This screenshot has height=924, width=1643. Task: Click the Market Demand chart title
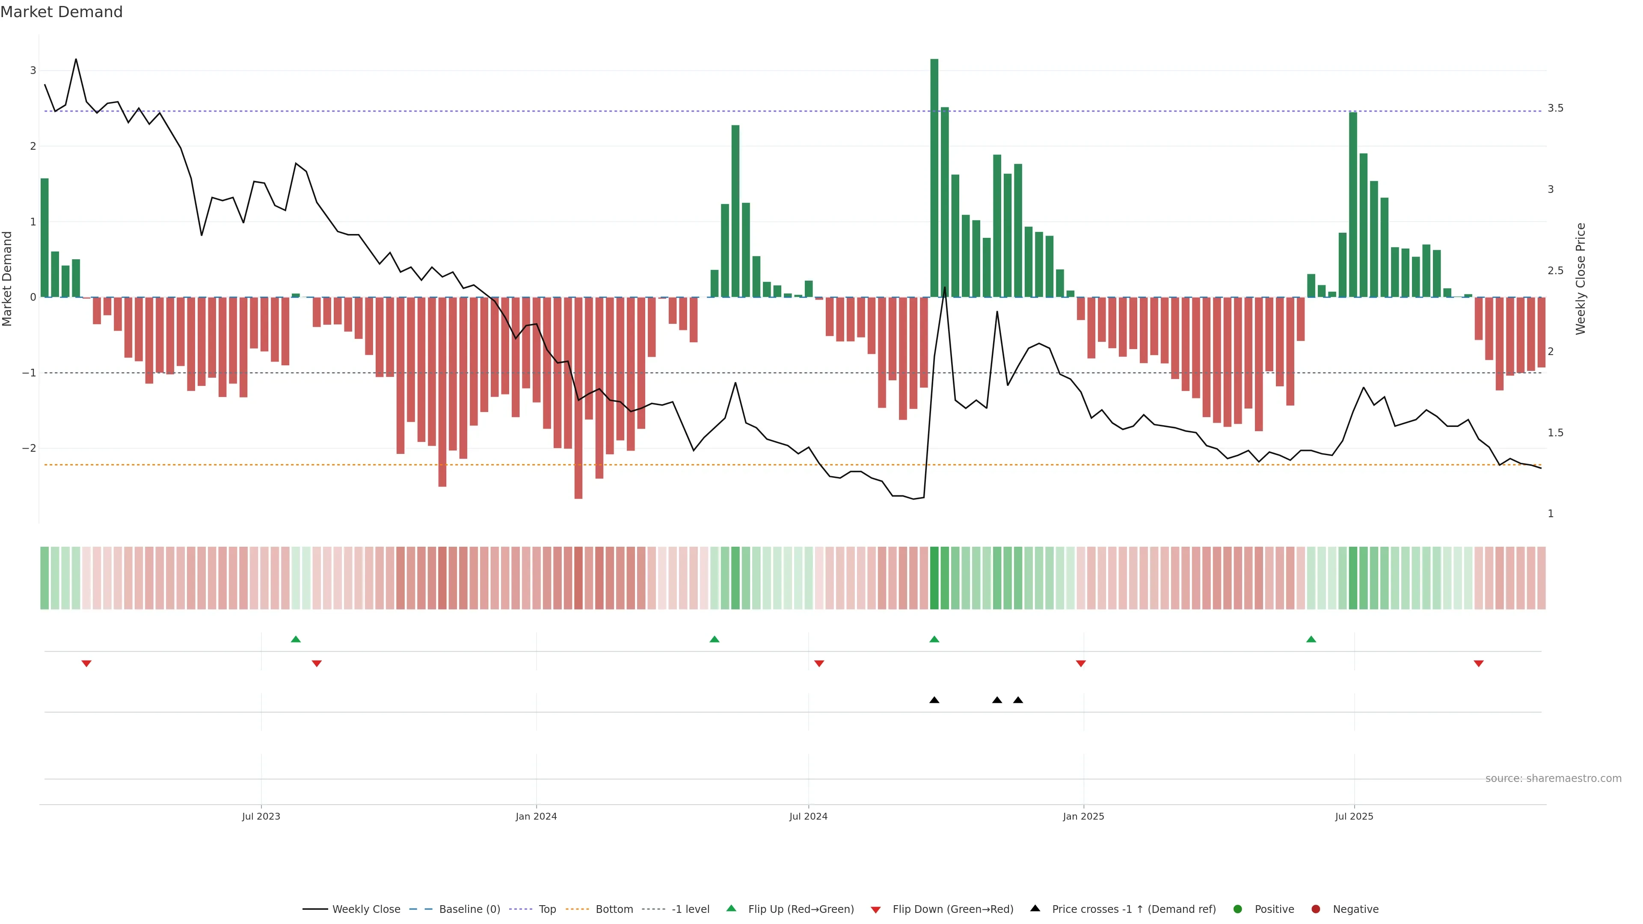pos(61,12)
